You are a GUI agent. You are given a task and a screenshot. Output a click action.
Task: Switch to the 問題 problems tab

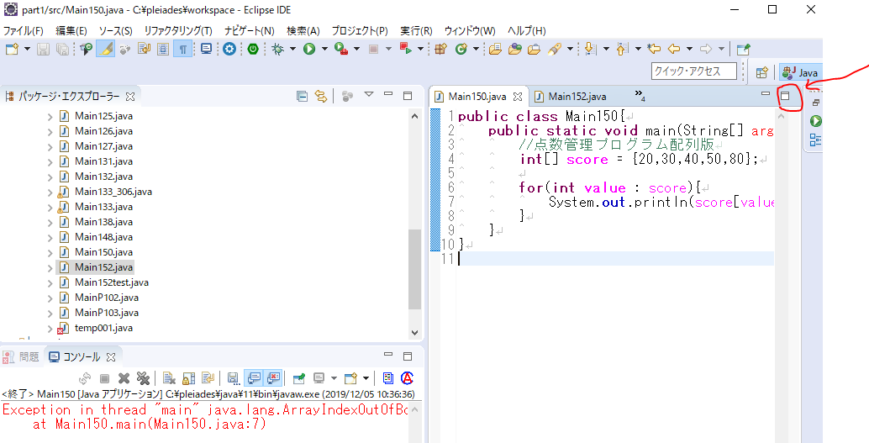coord(22,357)
